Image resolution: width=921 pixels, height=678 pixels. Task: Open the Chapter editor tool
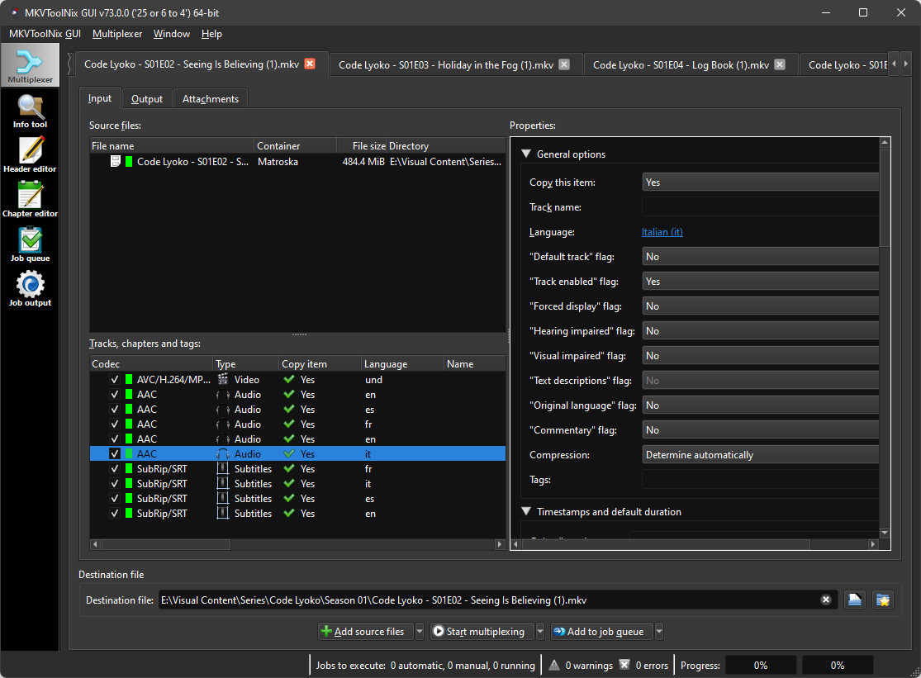[x=30, y=200]
